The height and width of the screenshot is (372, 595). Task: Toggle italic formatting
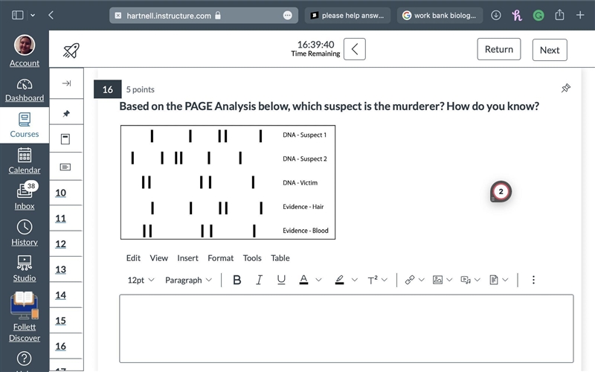click(x=259, y=280)
